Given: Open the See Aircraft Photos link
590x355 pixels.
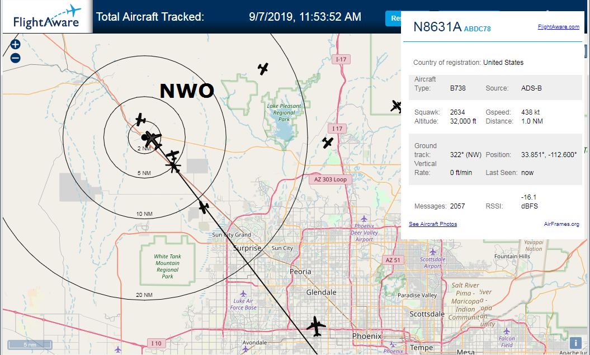Looking at the screenshot, I should coord(433,224).
